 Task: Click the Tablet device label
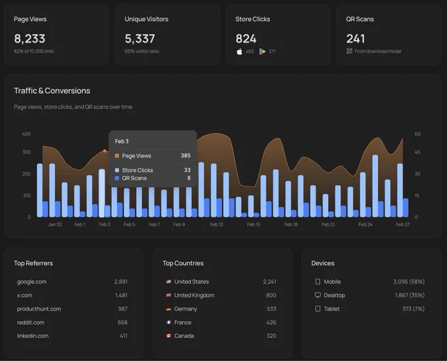pos(332,308)
